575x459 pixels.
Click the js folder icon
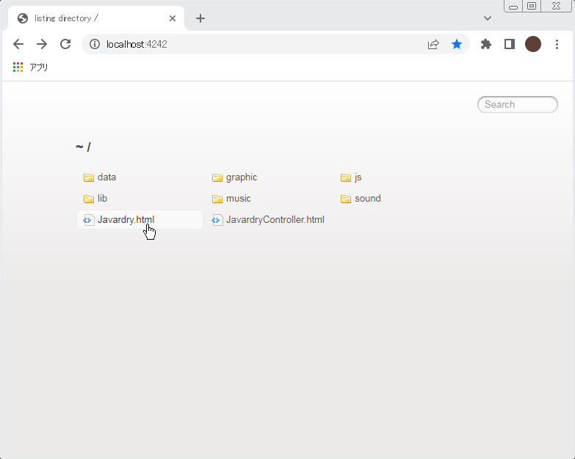click(346, 177)
